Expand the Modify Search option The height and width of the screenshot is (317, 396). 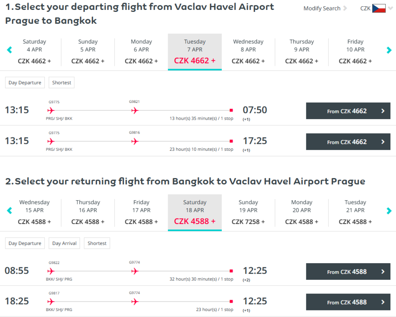coord(325,9)
